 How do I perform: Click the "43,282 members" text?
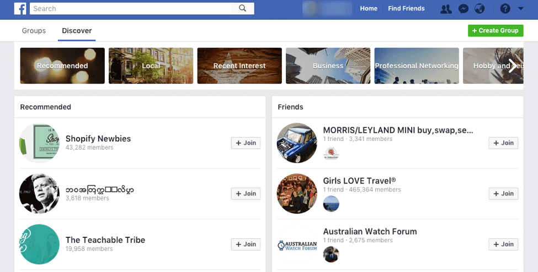[x=89, y=148]
